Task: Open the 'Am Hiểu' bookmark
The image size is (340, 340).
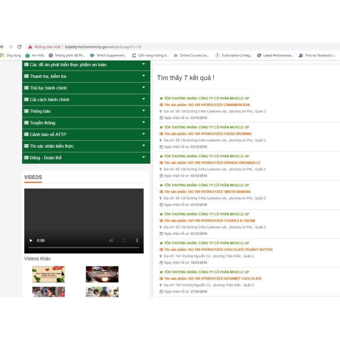Action: pos(35,55)
